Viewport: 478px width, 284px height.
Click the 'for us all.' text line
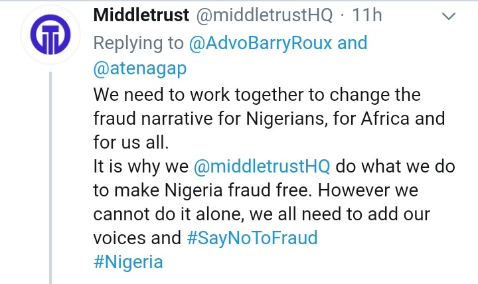coord(131,142)
